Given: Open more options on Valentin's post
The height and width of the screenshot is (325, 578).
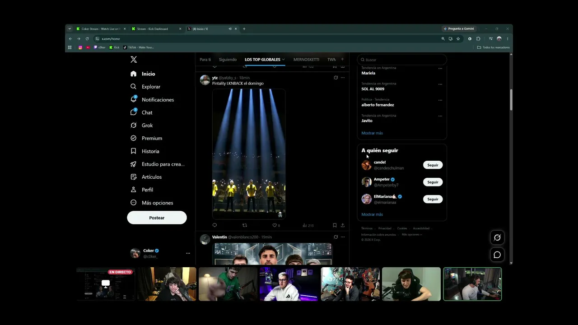Looking at the screenshot, I should click(x=343, y=237).
